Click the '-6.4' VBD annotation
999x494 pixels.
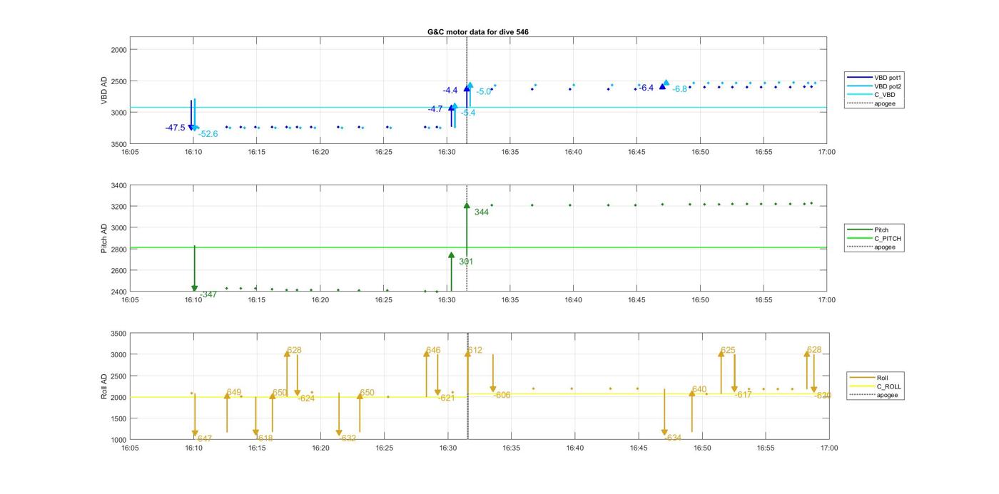click(x=646, y=88)
